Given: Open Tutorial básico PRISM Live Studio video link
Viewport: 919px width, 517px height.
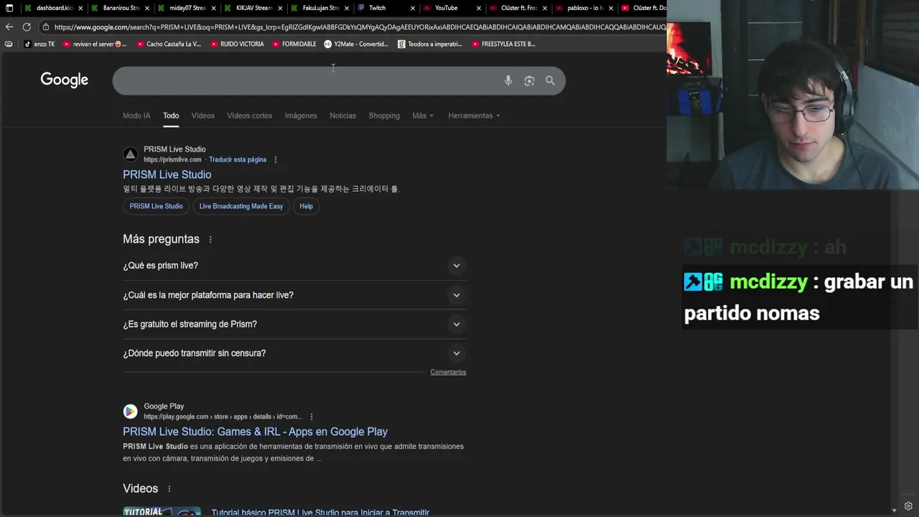Looking at the screenshot, I should point(320,513).
